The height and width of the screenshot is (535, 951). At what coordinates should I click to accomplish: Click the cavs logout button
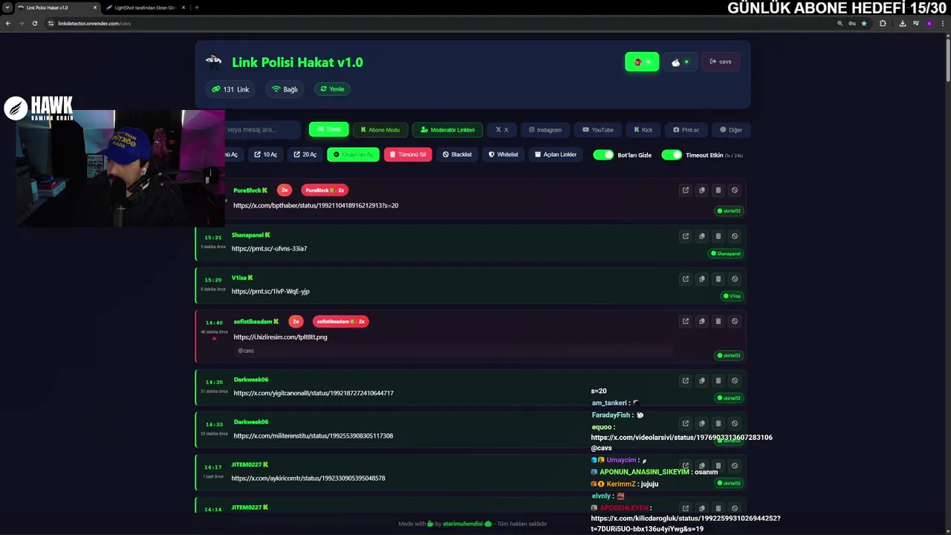coord(721,62)
